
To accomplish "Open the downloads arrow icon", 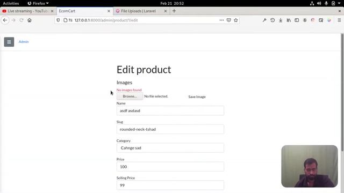I will (x=281, y=20).
